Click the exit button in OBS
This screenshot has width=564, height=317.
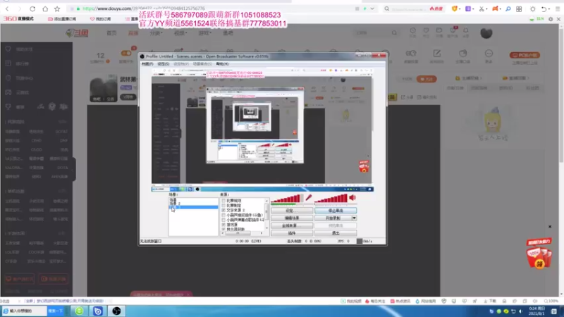(x=336, y=233)
